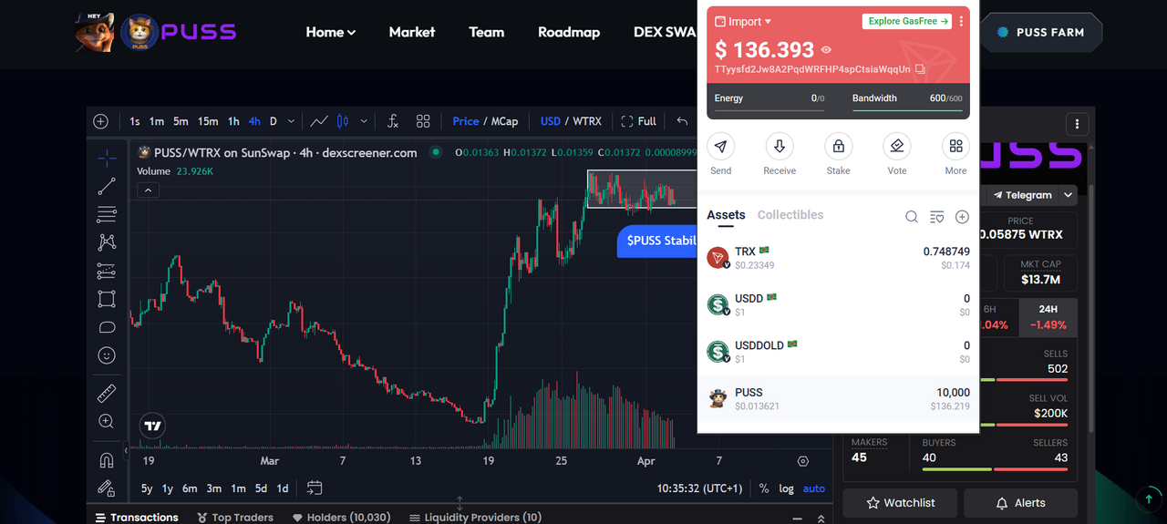Select the crosshair cursor tool
Screen dimensions: 1167x524
107,158
